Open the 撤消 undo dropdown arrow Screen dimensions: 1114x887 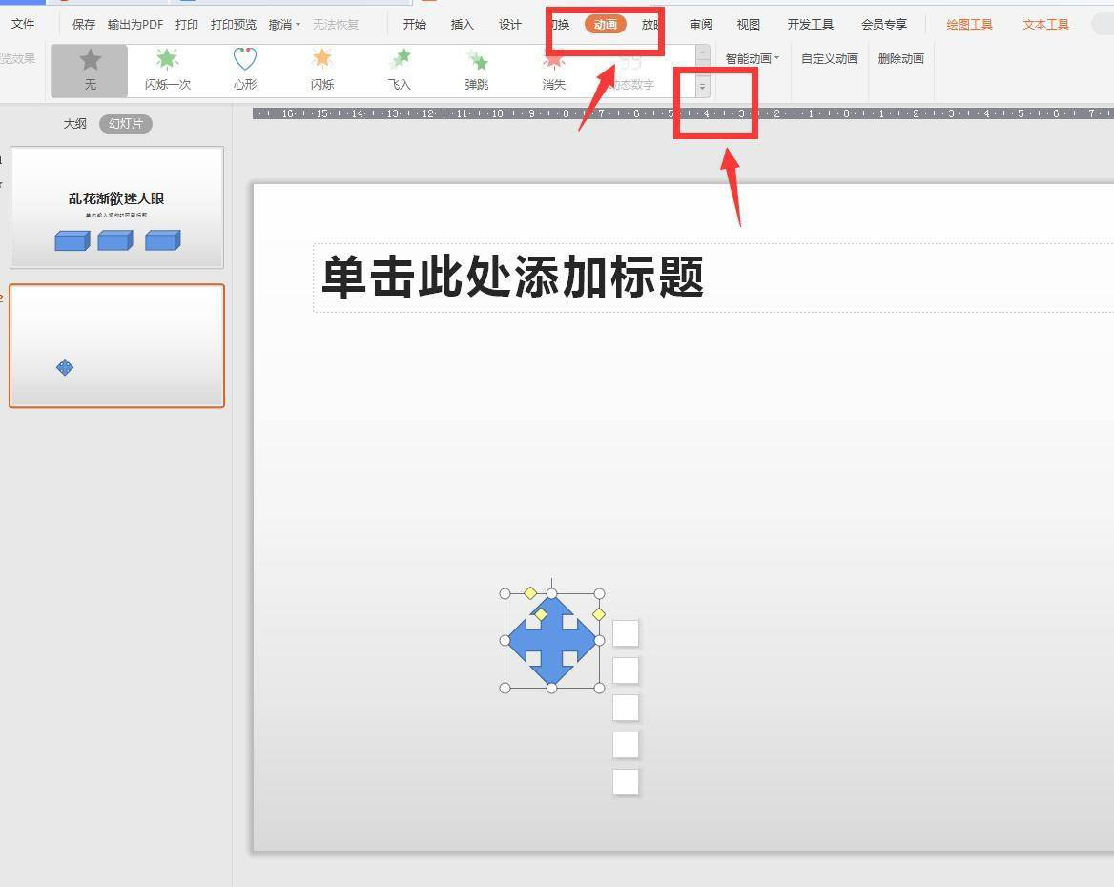click(x=299, y=25)
